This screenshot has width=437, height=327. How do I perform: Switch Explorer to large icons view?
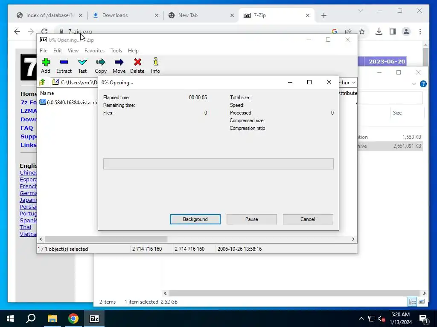[421, 301]
